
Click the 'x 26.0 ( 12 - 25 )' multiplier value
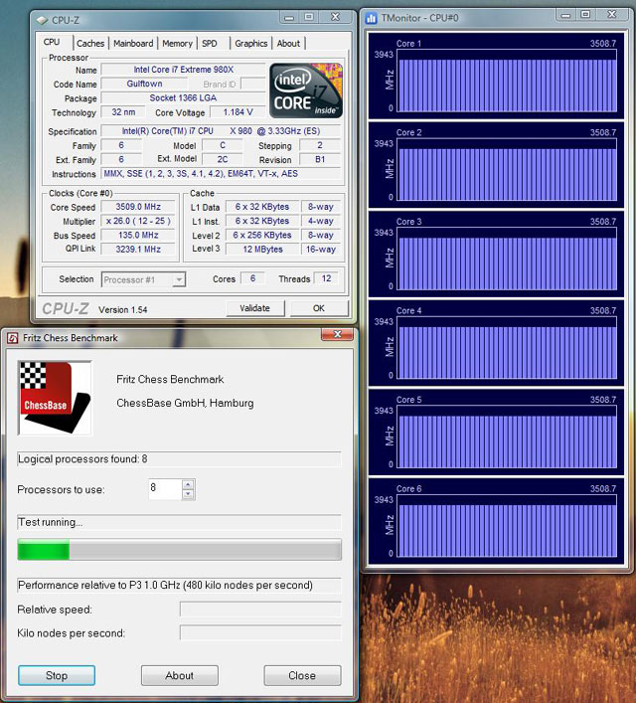click(x=138, y=221)
